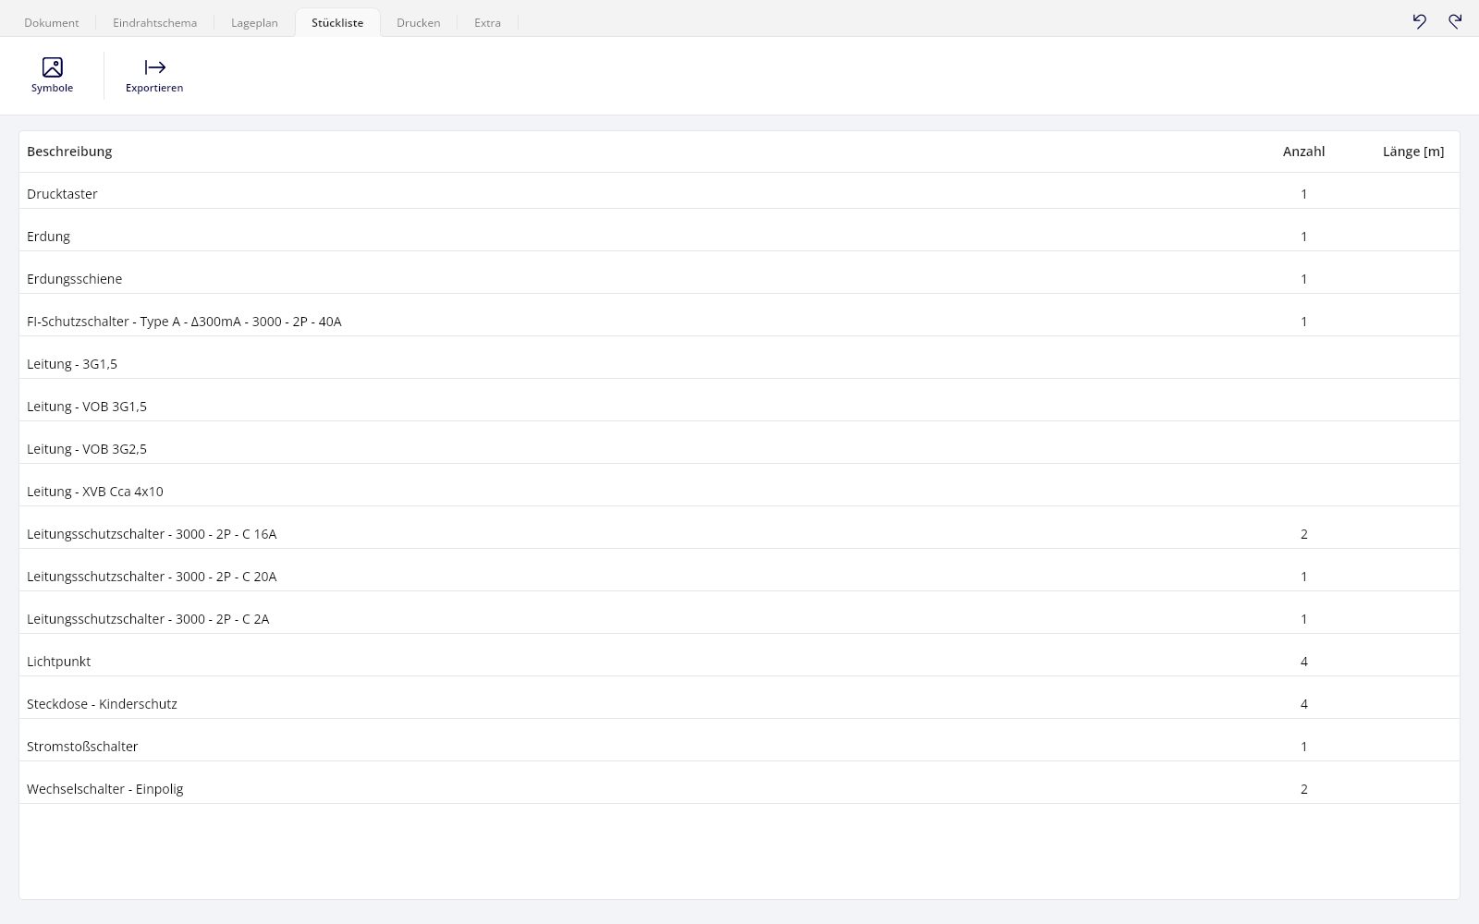1479x924 pixels.
Task: Click the Exportieren arrow icon
Action: coord(155,67)
